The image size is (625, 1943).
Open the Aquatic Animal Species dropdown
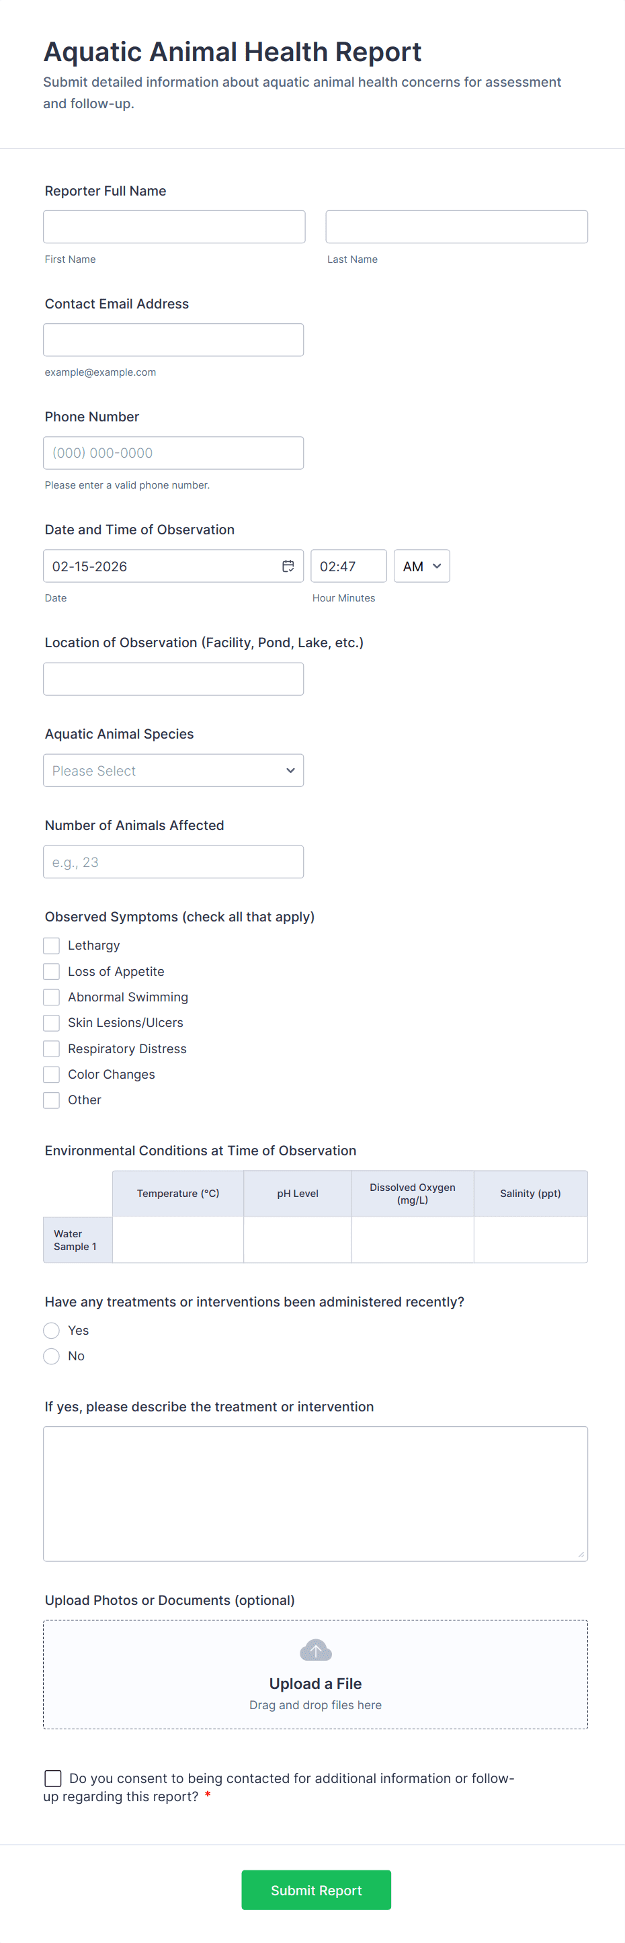[173, 770]
